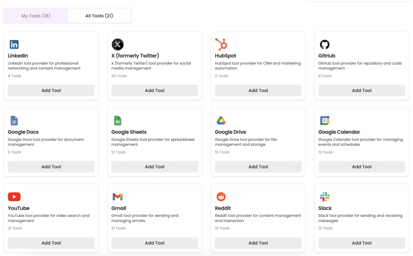
Task: Click the Google Drive file management description
Action: tap(246, 142)
